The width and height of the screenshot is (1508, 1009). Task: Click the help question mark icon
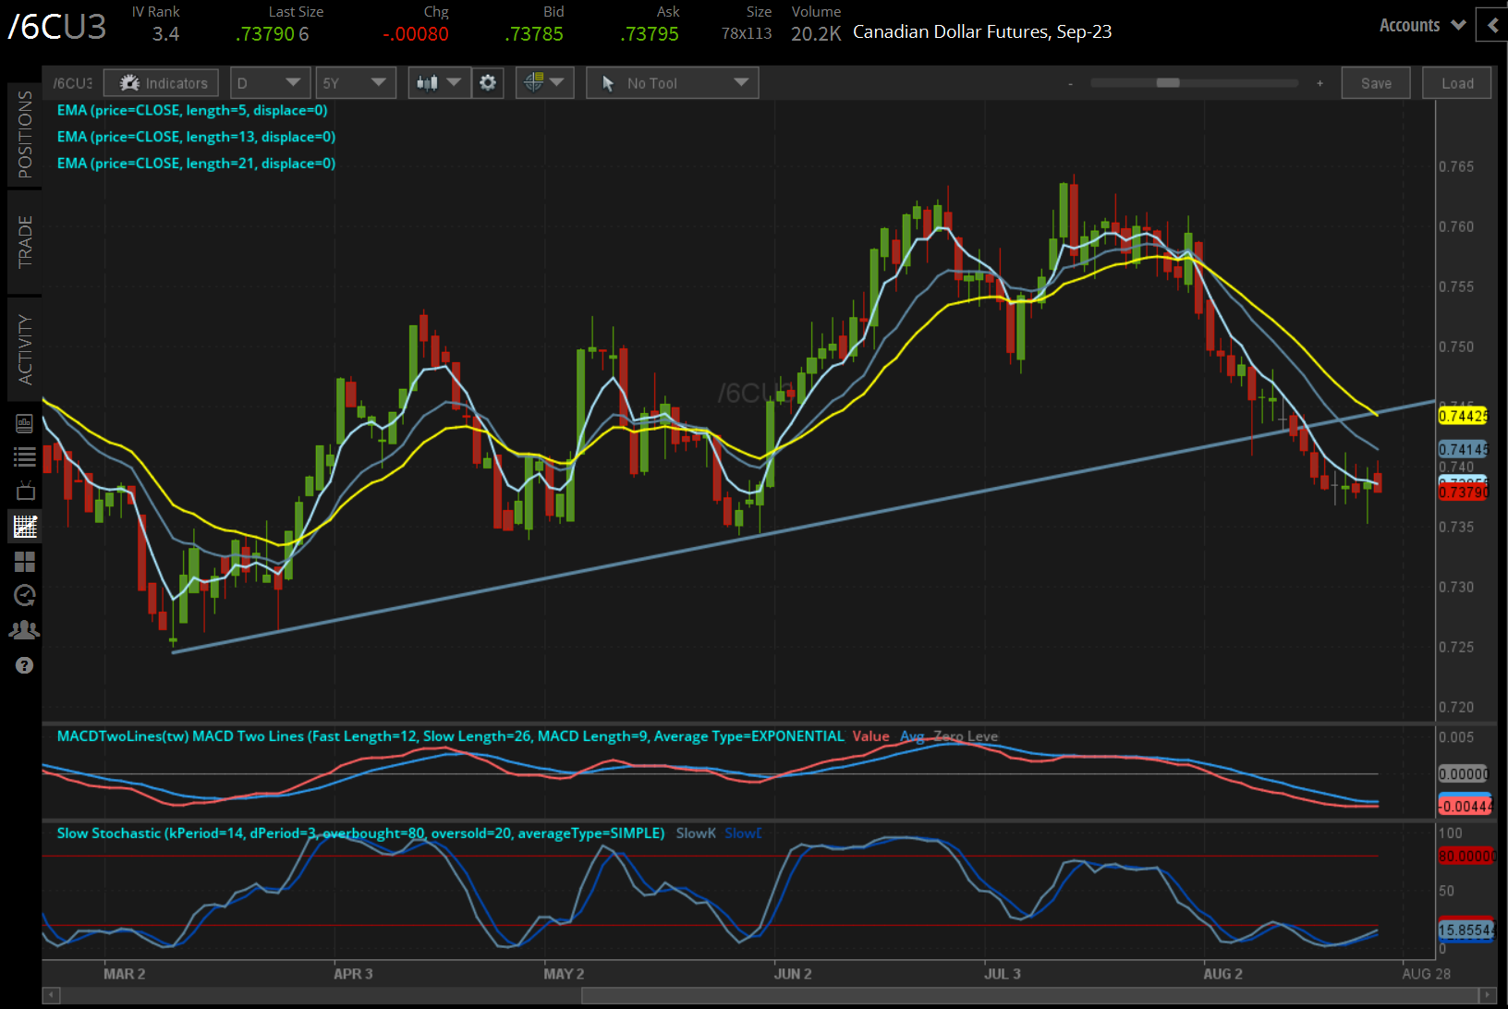[x=25, y=665]
